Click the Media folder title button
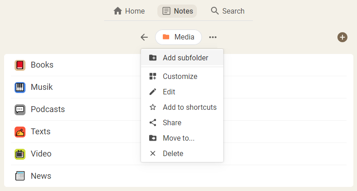 (x=178, y=37)
